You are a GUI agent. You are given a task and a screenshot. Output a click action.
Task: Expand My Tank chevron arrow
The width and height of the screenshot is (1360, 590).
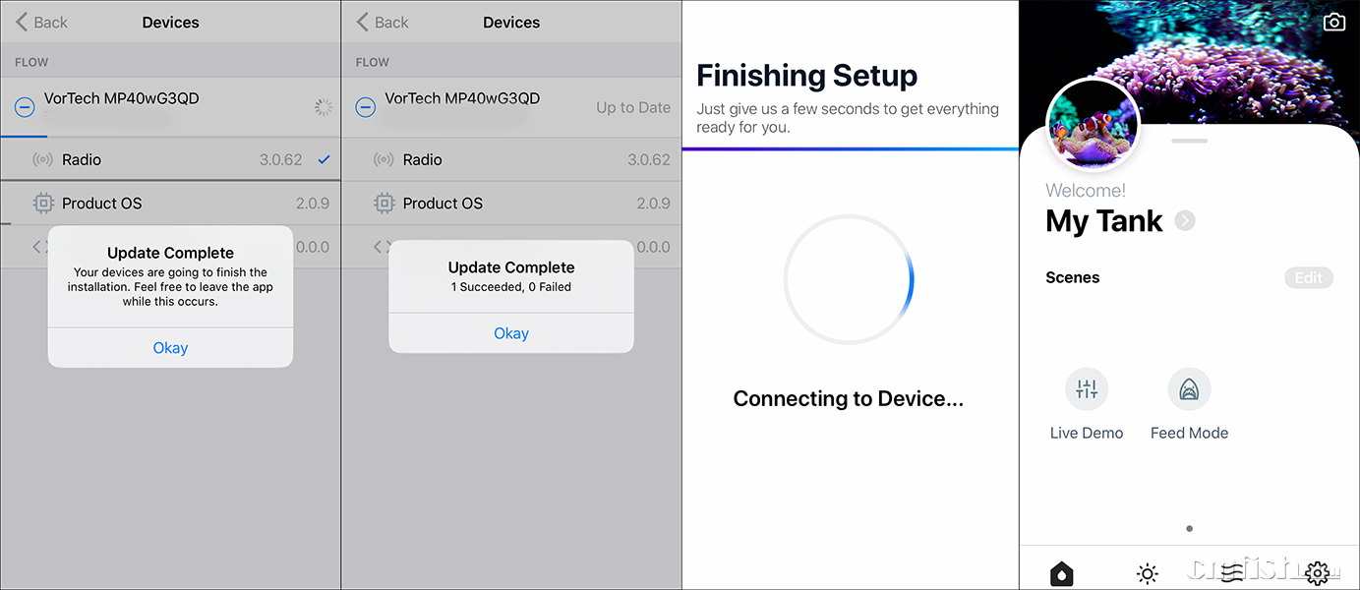coord(1185,220)
